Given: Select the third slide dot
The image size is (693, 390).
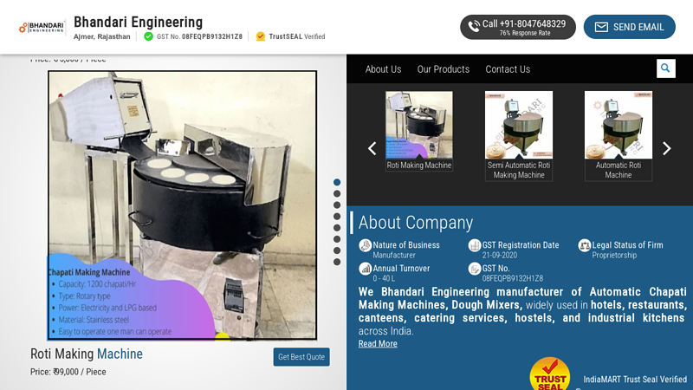Looking at the screenshot, I should [x=337, y=205].
